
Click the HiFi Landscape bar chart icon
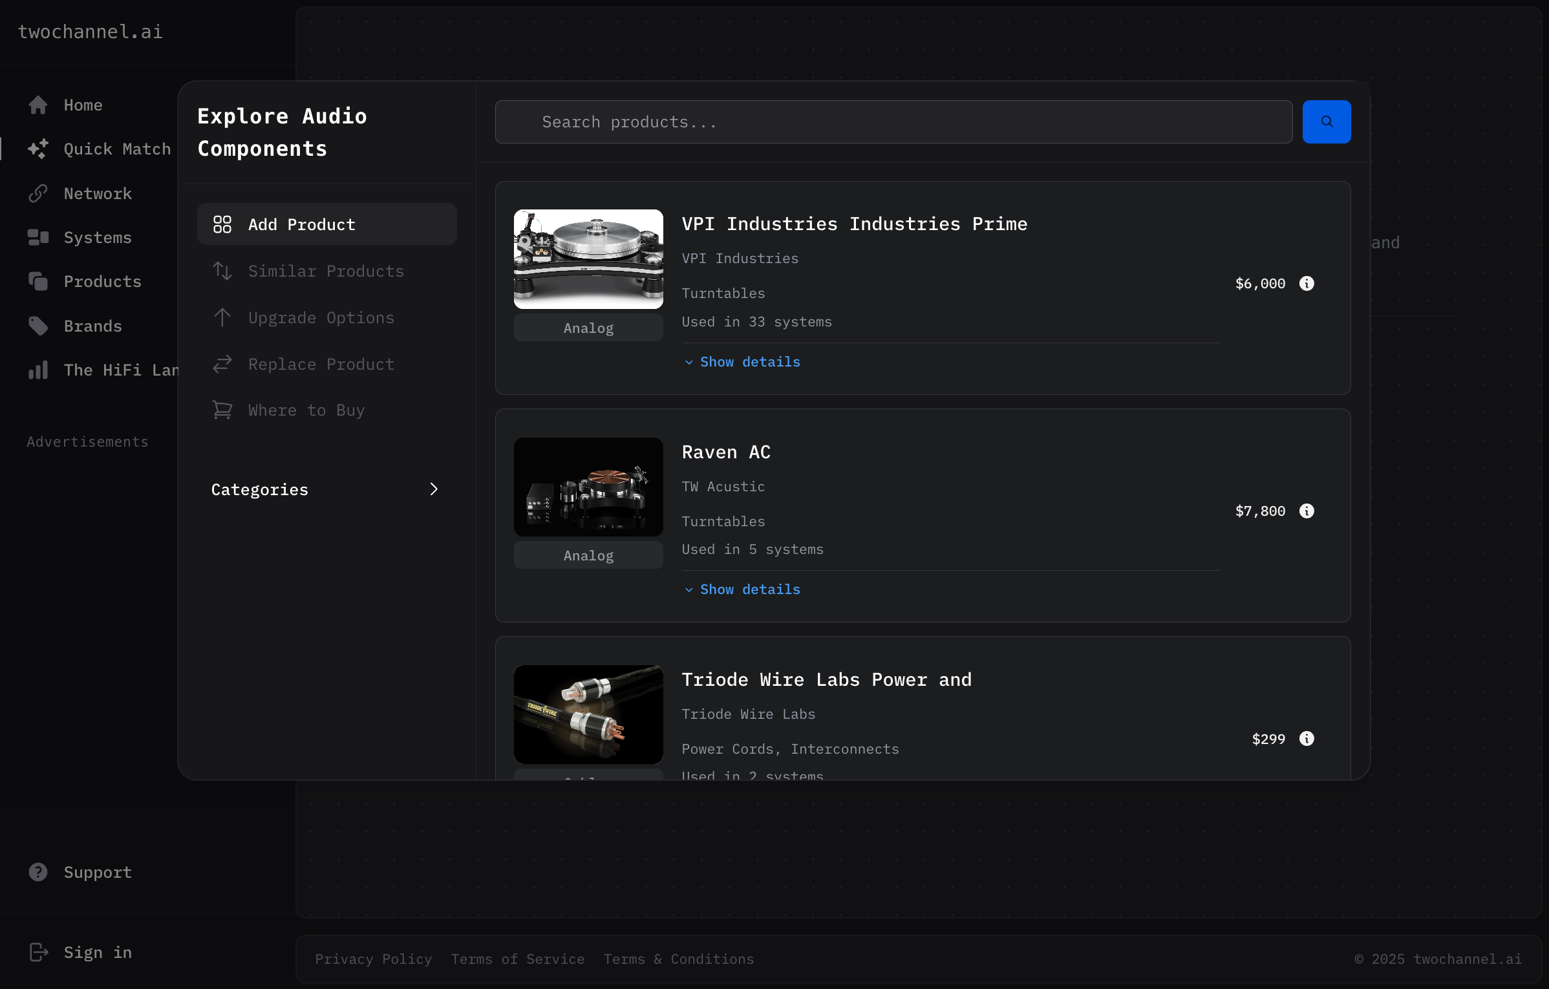point(38,370)
